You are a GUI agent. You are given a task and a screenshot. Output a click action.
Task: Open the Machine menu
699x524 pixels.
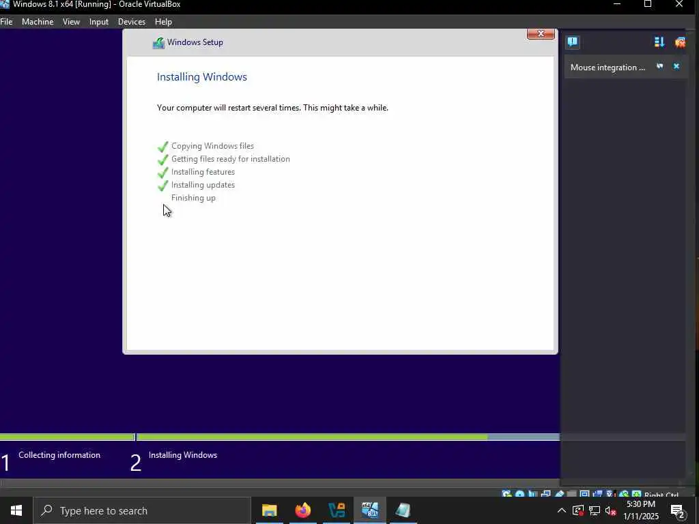38,21
